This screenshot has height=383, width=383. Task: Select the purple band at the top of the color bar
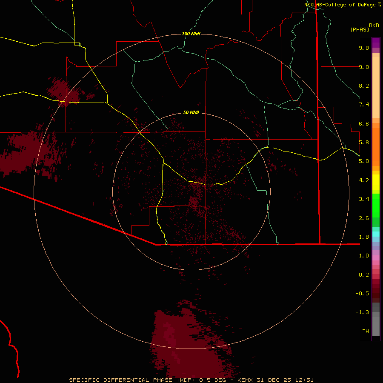(376, 43)
